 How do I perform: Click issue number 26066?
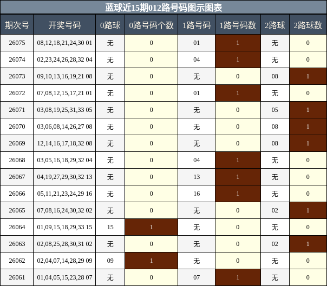[x=17, y=194]
